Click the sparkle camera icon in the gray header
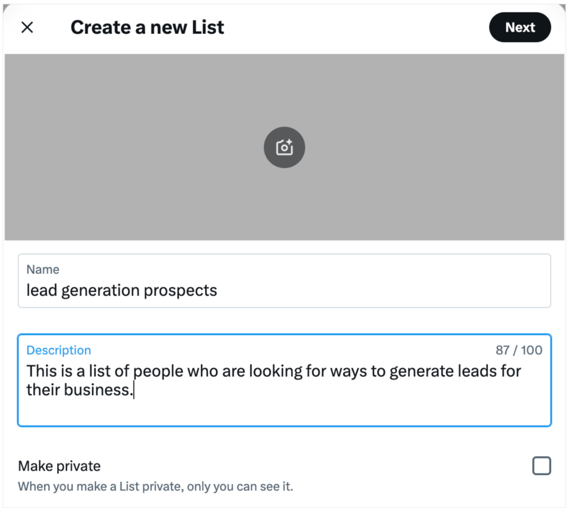 [284, 147]
